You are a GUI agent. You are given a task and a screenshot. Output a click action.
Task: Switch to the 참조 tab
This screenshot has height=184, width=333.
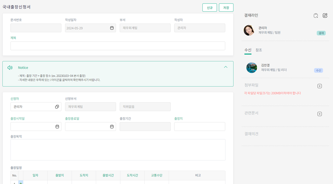tap(259, 50)
